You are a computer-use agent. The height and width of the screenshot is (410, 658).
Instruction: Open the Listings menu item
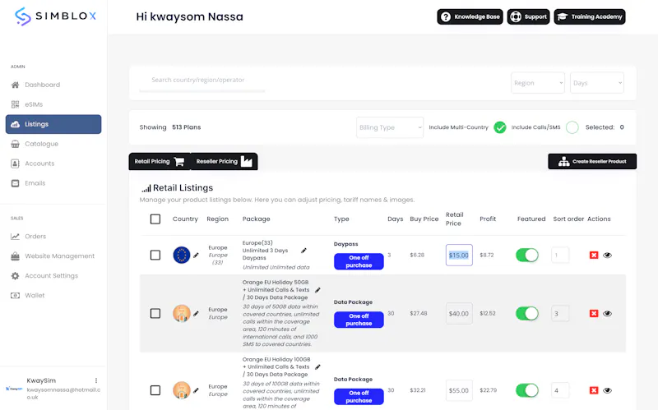53,124
